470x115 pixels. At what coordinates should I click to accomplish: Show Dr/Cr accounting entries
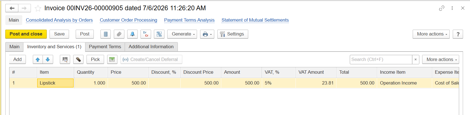coord(146,34)
